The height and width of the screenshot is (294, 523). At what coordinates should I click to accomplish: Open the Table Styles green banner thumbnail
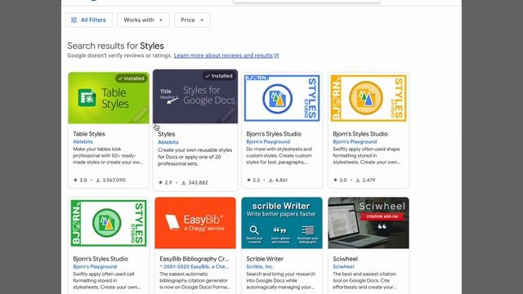109,98
